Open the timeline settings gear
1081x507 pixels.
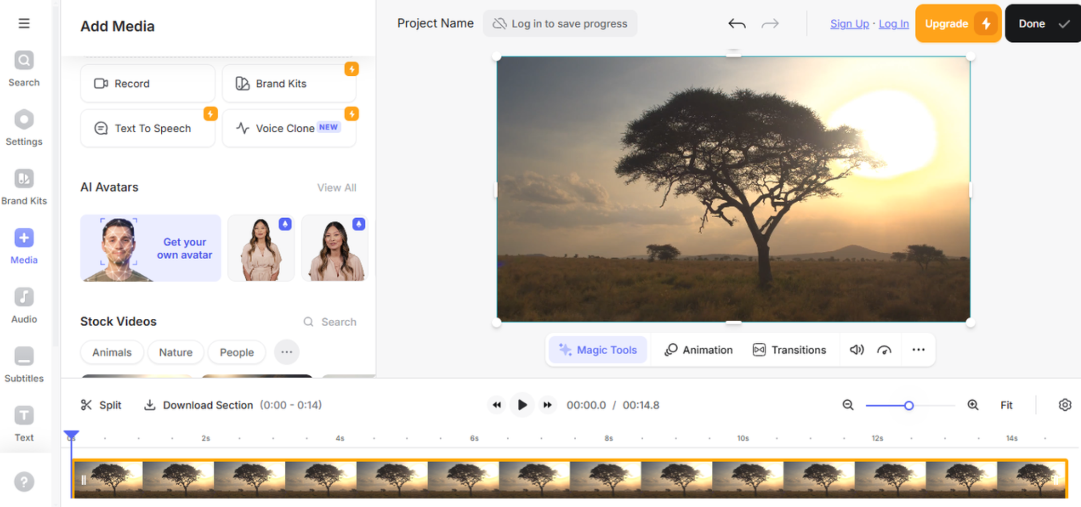(x=1065, y=405)
